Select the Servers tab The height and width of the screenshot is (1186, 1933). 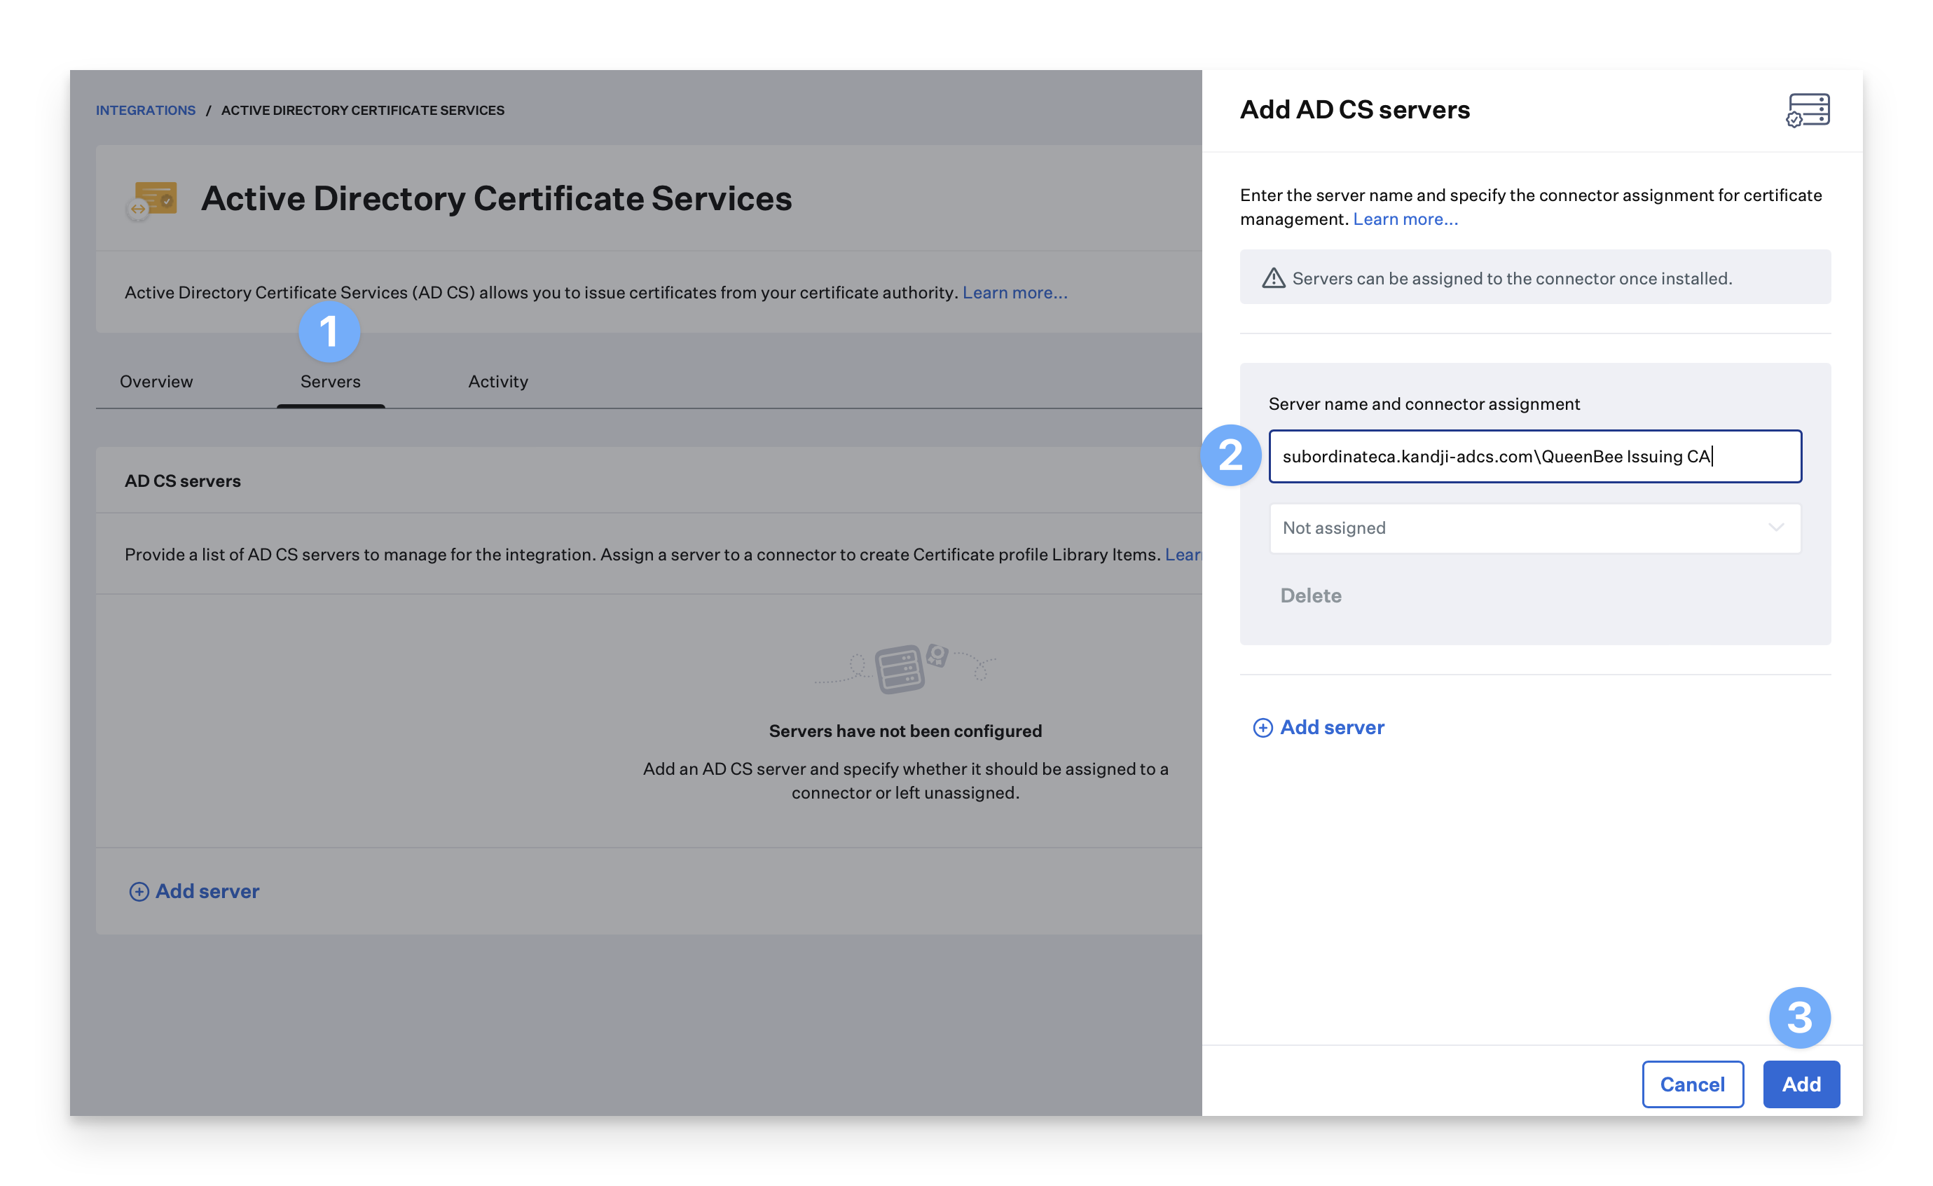point(330,382)
